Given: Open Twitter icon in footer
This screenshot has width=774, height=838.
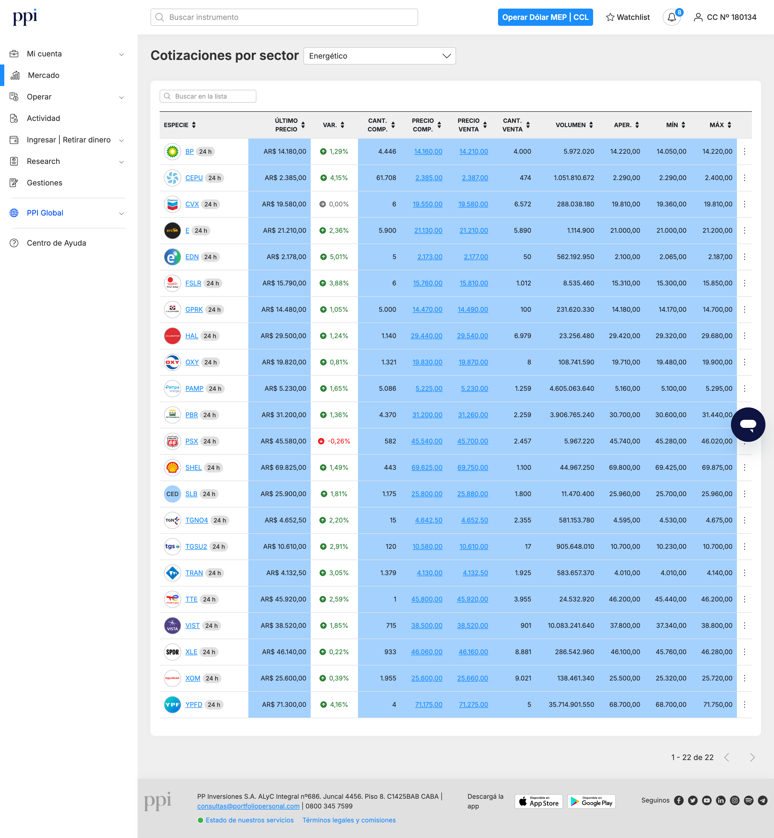Looking at the screenshot, I should point(693,800).
